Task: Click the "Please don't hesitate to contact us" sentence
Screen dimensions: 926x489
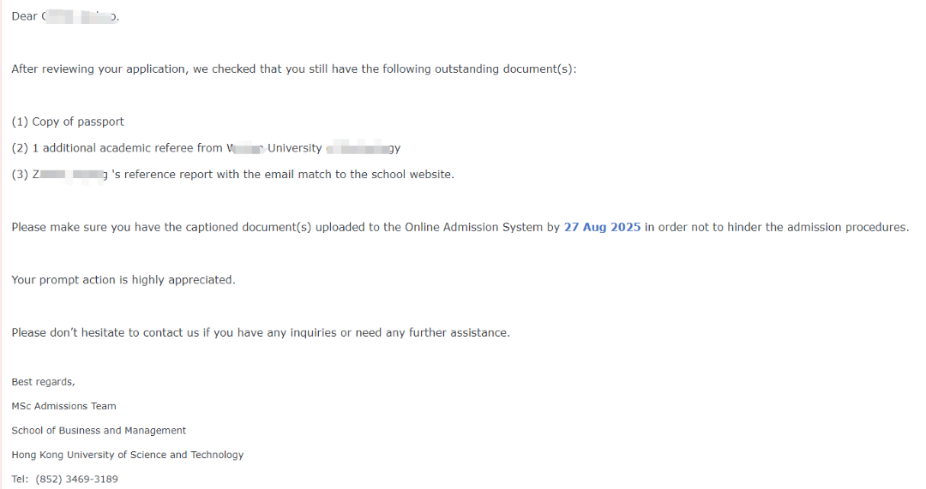Action: pyautogui.click(x=261, y=332)
